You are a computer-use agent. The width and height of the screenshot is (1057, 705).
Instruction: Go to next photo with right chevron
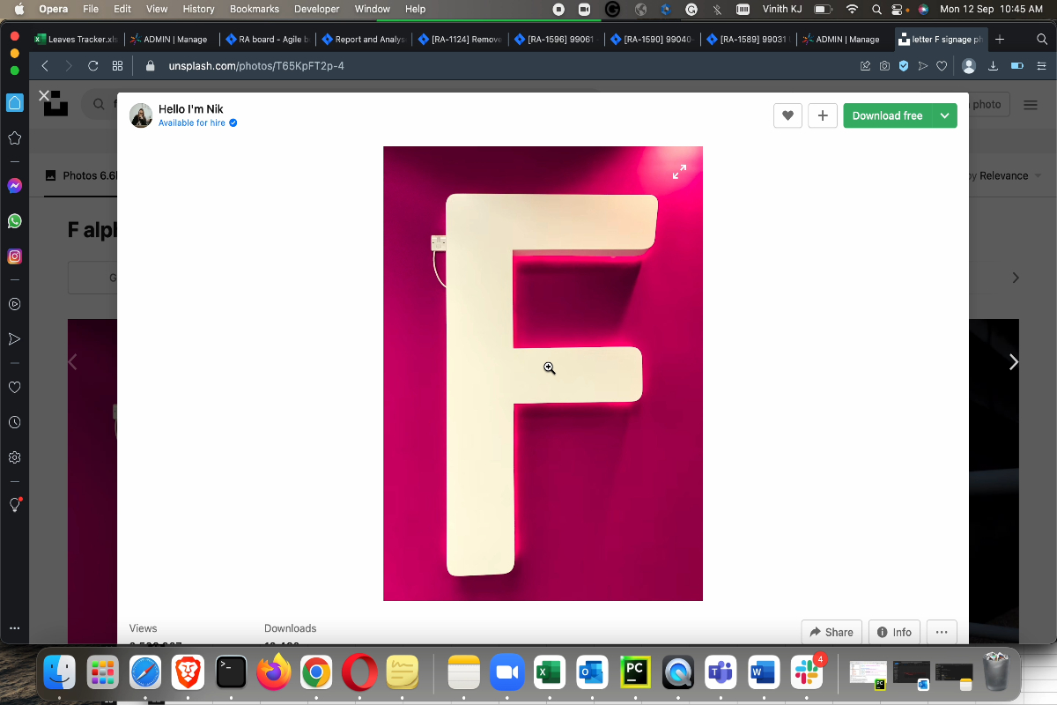[x=1014, y=362]
